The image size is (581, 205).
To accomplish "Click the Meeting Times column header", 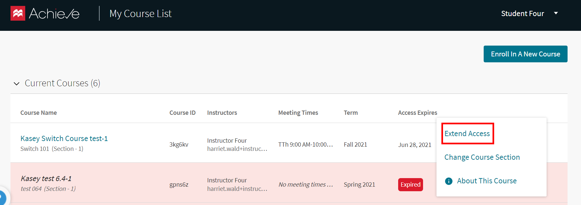I will 298,113.
